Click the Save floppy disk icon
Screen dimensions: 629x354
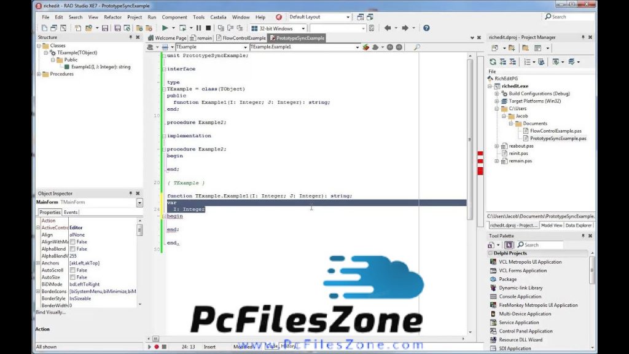[x=105, y=28]
